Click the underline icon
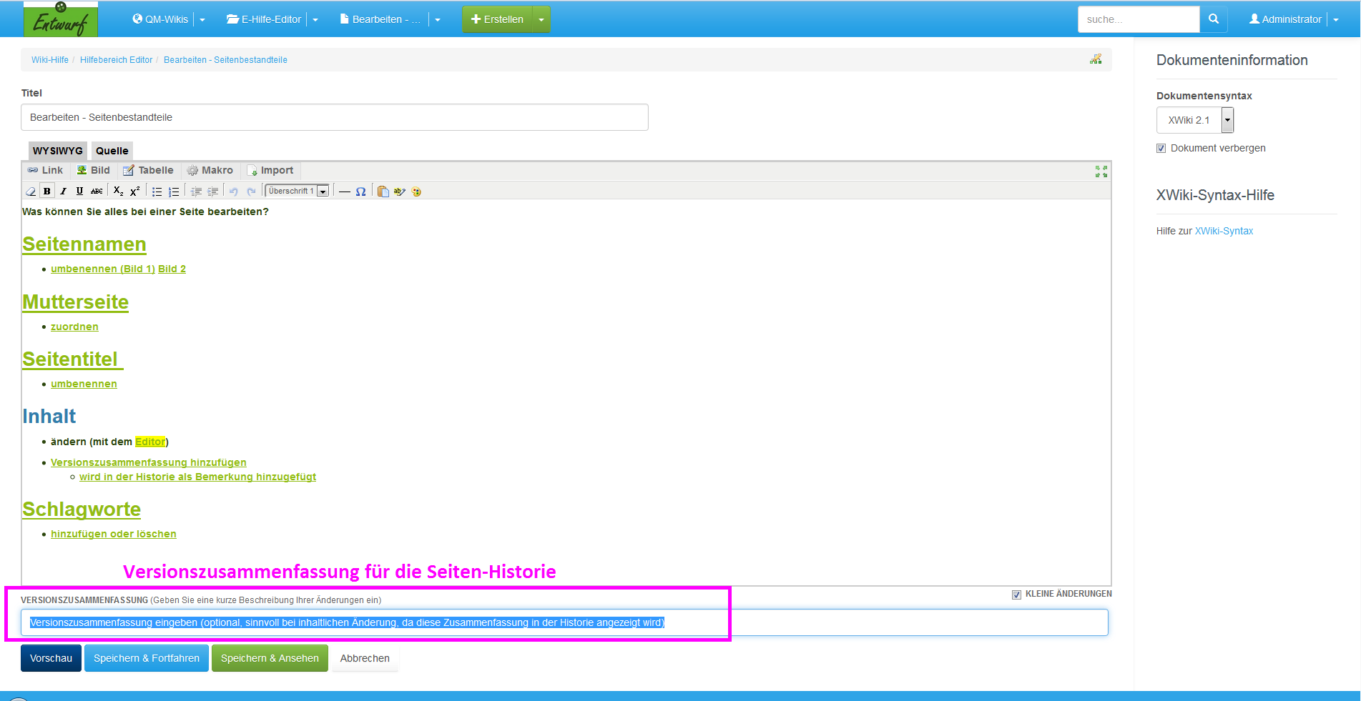Image resolution: width=1361 pixels, height=701 pixels. coord(79,192)
